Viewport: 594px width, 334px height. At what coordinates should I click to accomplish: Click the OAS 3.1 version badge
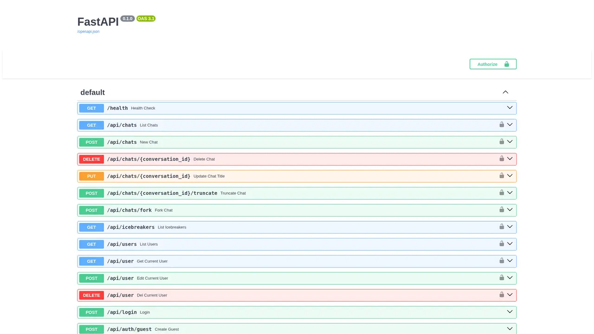[x=146, y=19]
